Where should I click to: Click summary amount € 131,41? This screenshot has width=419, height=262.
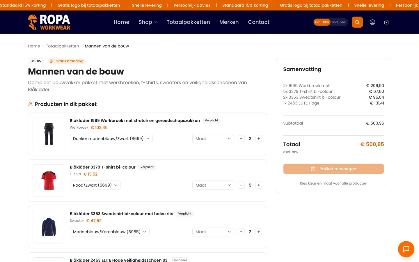point(377,103)
